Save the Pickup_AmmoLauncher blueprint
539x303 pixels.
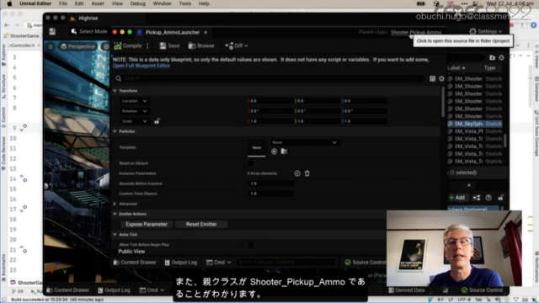coord(169,45)
